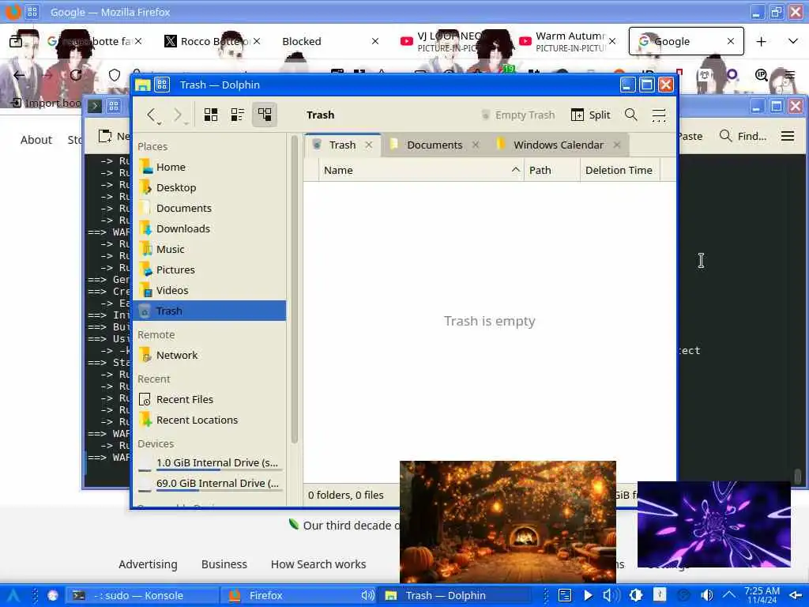
Task: Click About link on Google page
Action: click(x=36, y=140)
